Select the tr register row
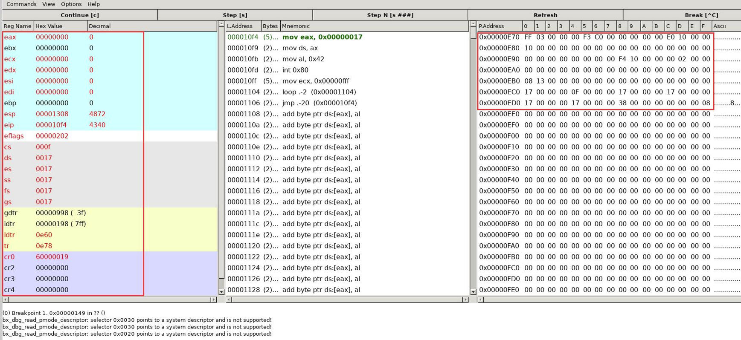The height and width of the screenshot is (340, 741). pyautogui.click(x=110, y=246)
